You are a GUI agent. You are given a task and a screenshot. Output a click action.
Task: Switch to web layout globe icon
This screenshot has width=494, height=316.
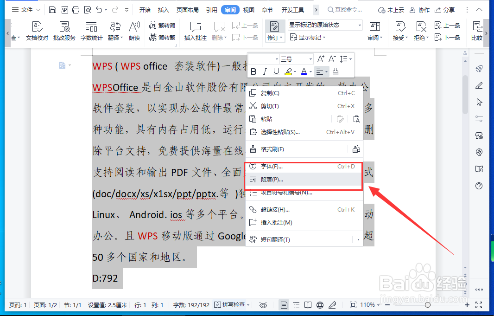320,305
